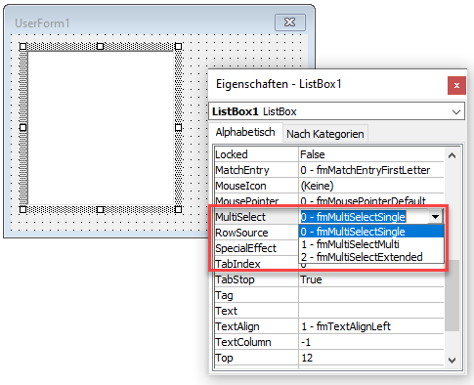Click the TextColumn value -1

(x=306, y=342)
